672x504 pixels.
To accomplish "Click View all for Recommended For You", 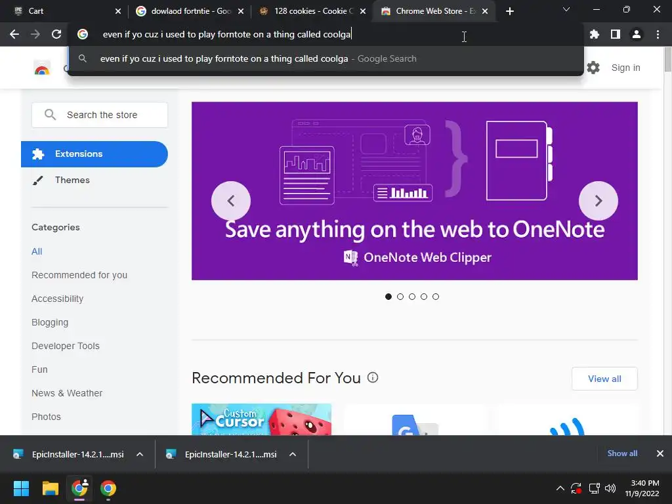I will 604,379.
